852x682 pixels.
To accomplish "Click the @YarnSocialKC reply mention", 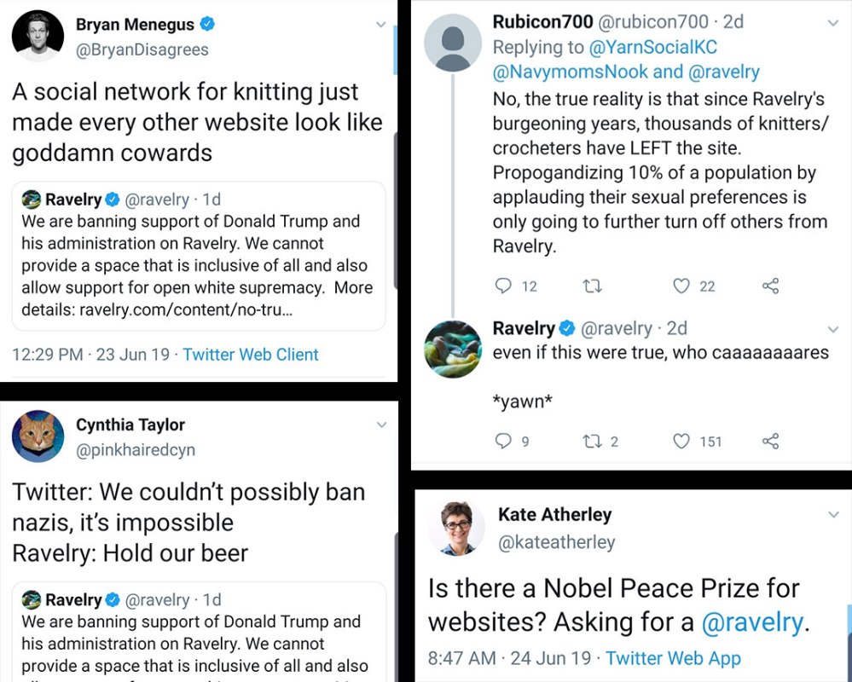I will [653, 48].
